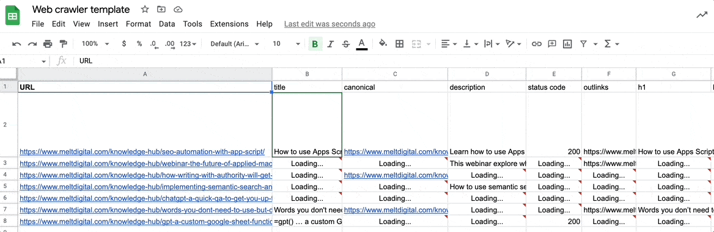
Task: Open the Help menu
Action: pos(264,24)
